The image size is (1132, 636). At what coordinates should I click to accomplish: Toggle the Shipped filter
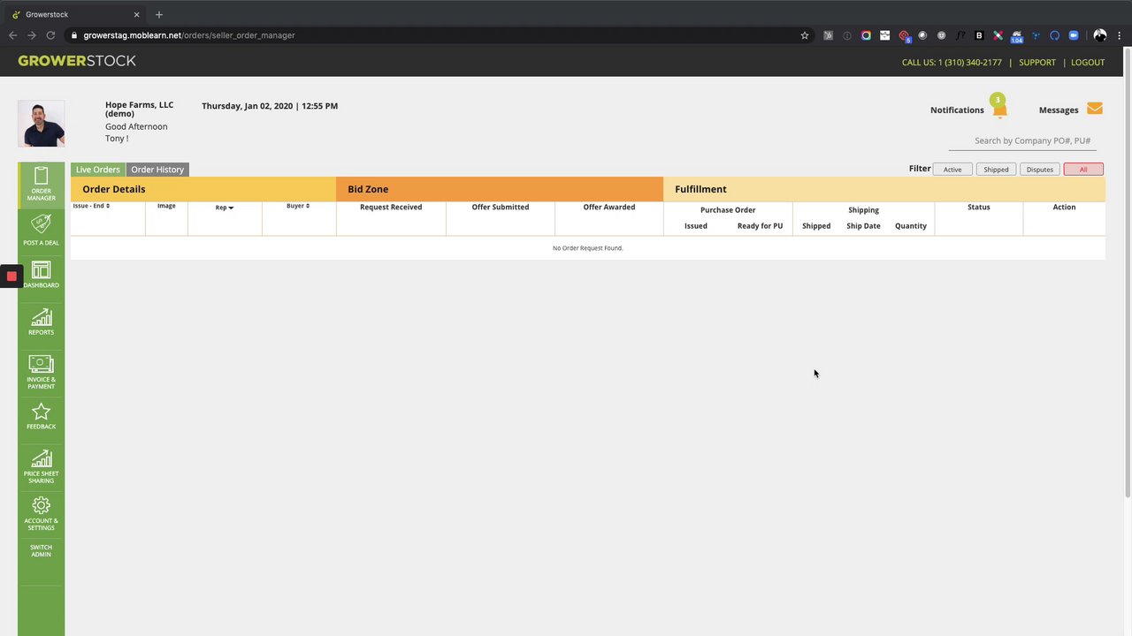tap(996, 170)
